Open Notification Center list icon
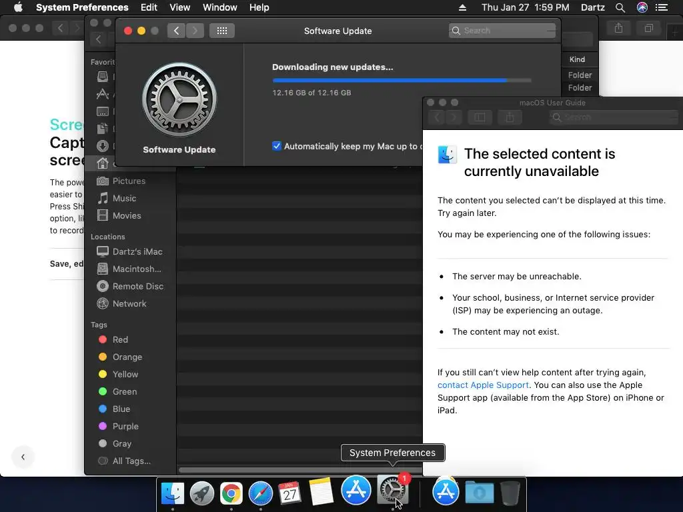 click(662, 7)
